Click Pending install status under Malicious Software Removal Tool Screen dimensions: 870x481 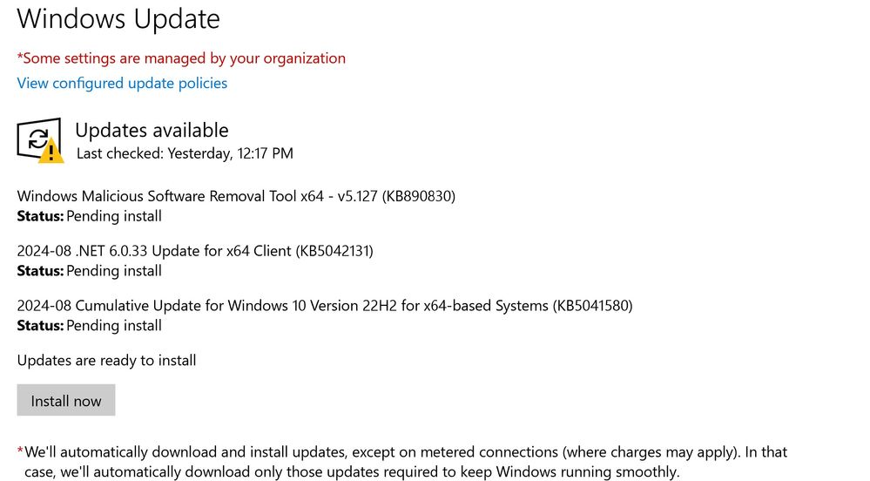pos(113,216)
